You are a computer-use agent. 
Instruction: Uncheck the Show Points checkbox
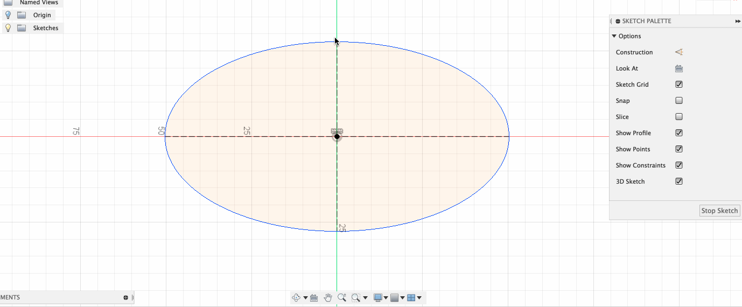coord(679,149)
